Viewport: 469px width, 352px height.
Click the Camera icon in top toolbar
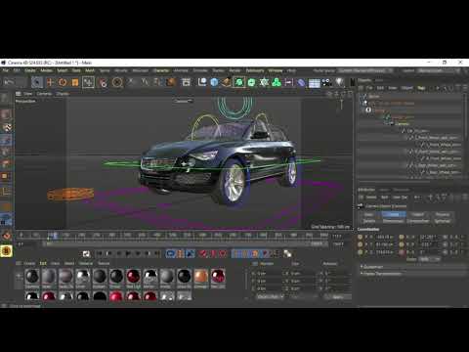point(326,82)
